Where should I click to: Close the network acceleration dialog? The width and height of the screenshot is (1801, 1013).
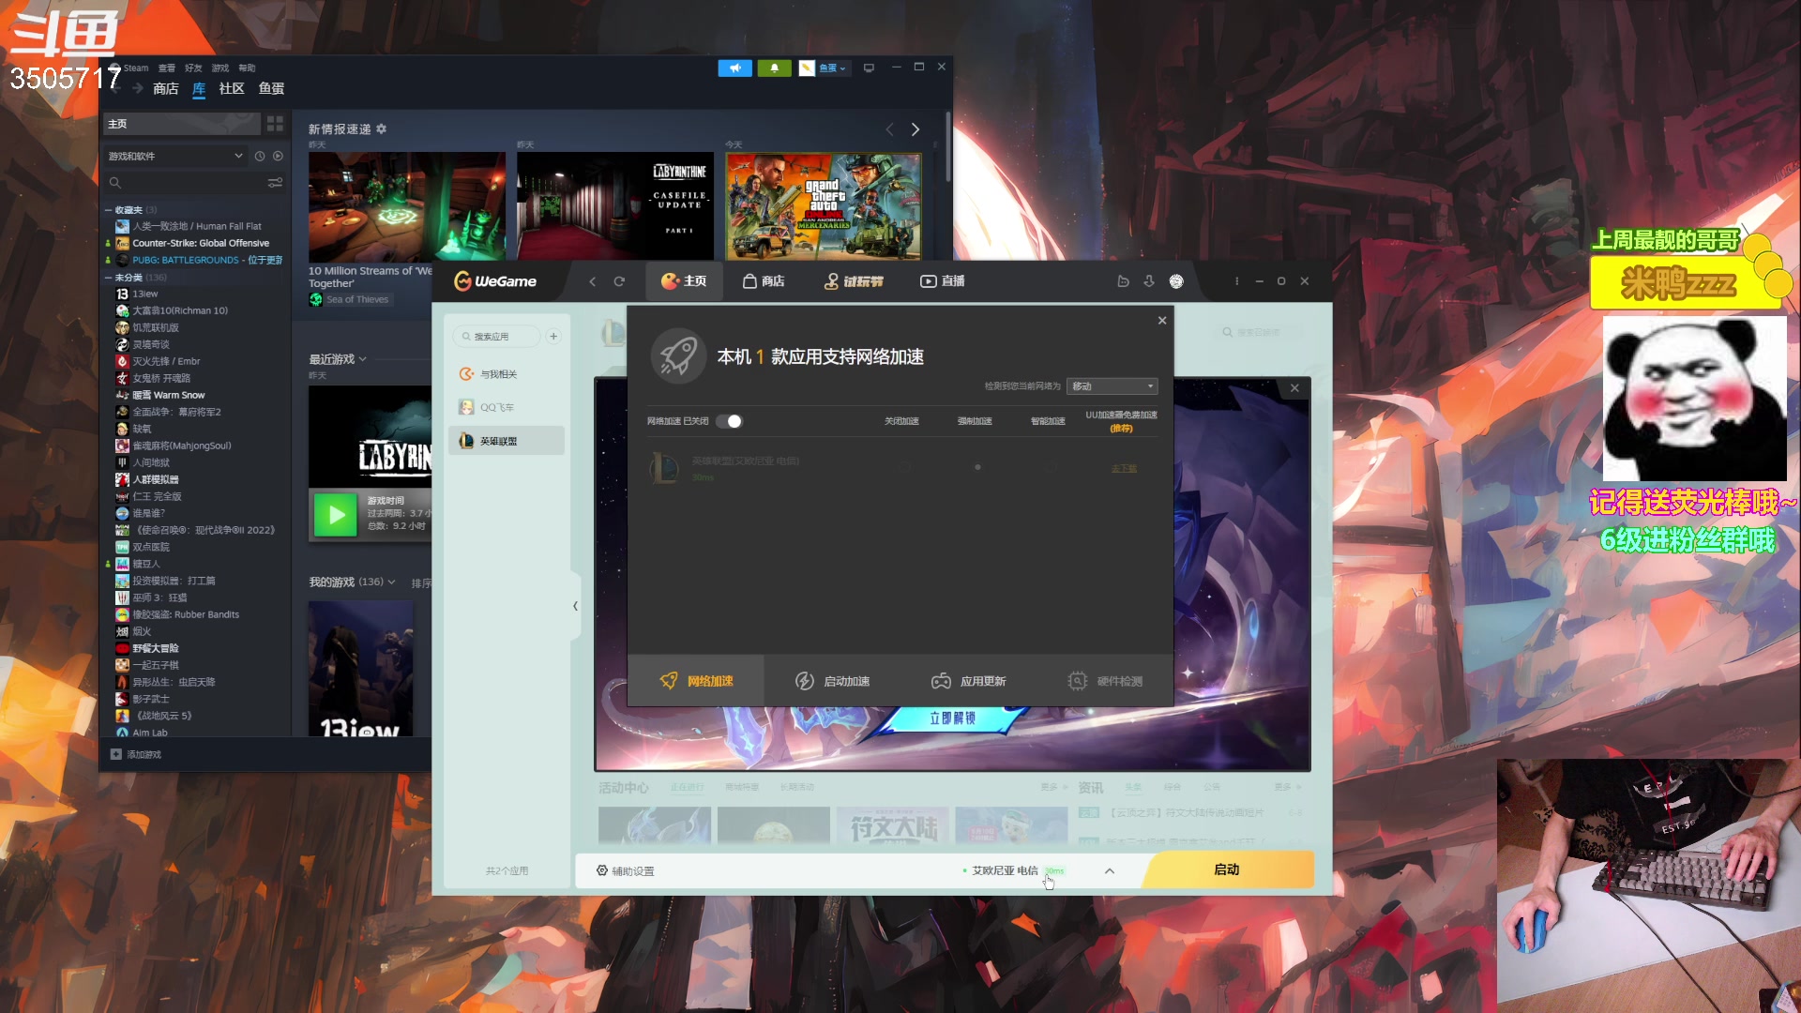coord(1162,321)
